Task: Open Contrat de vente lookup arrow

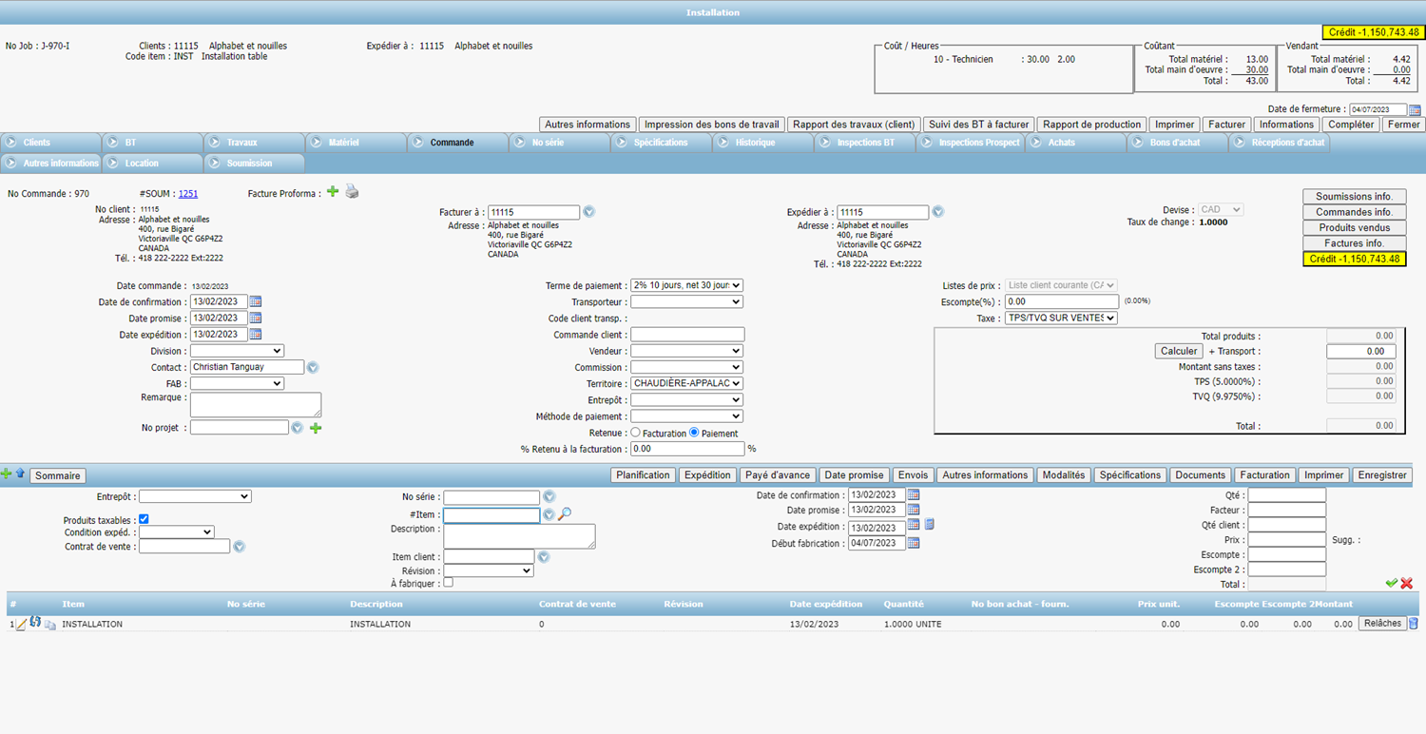Action: point(240,547)
